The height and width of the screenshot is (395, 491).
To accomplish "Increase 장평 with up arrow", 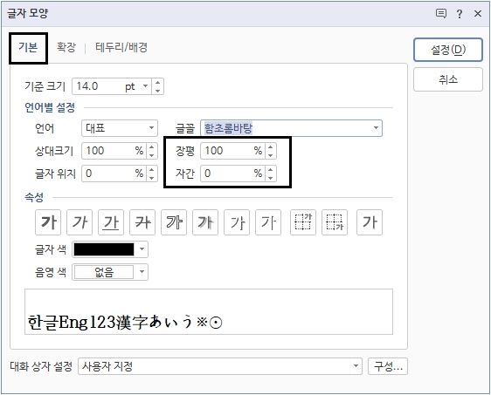I will [x=271, y=146].
